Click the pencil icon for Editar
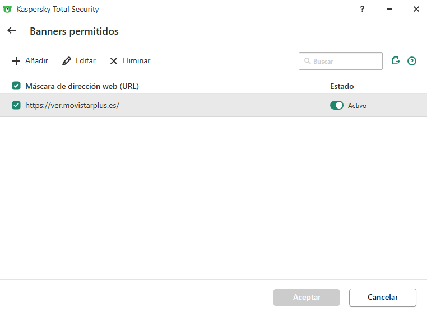The image size is (427, 311). point(67,61)
